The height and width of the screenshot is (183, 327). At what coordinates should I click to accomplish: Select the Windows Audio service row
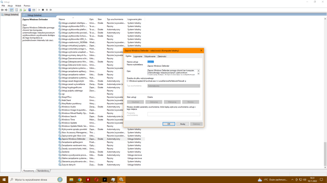[x=101, y=107]
